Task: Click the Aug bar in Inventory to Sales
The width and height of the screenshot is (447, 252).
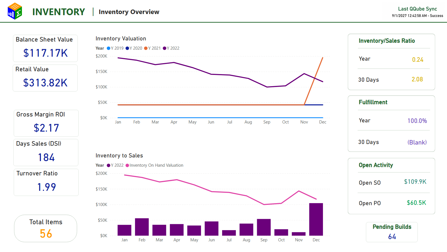Action: coord(246,230)
